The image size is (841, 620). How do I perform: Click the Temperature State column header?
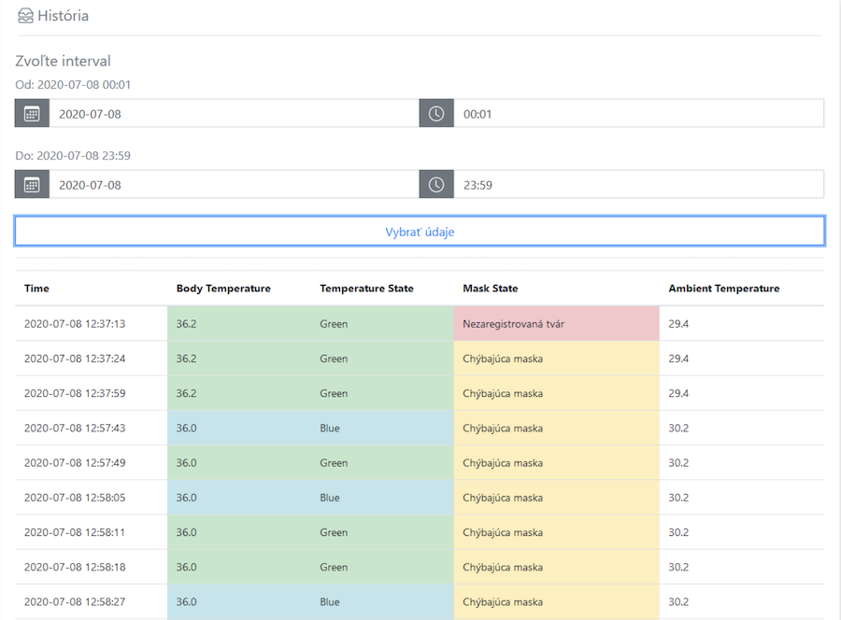click(x=367, y=289)
